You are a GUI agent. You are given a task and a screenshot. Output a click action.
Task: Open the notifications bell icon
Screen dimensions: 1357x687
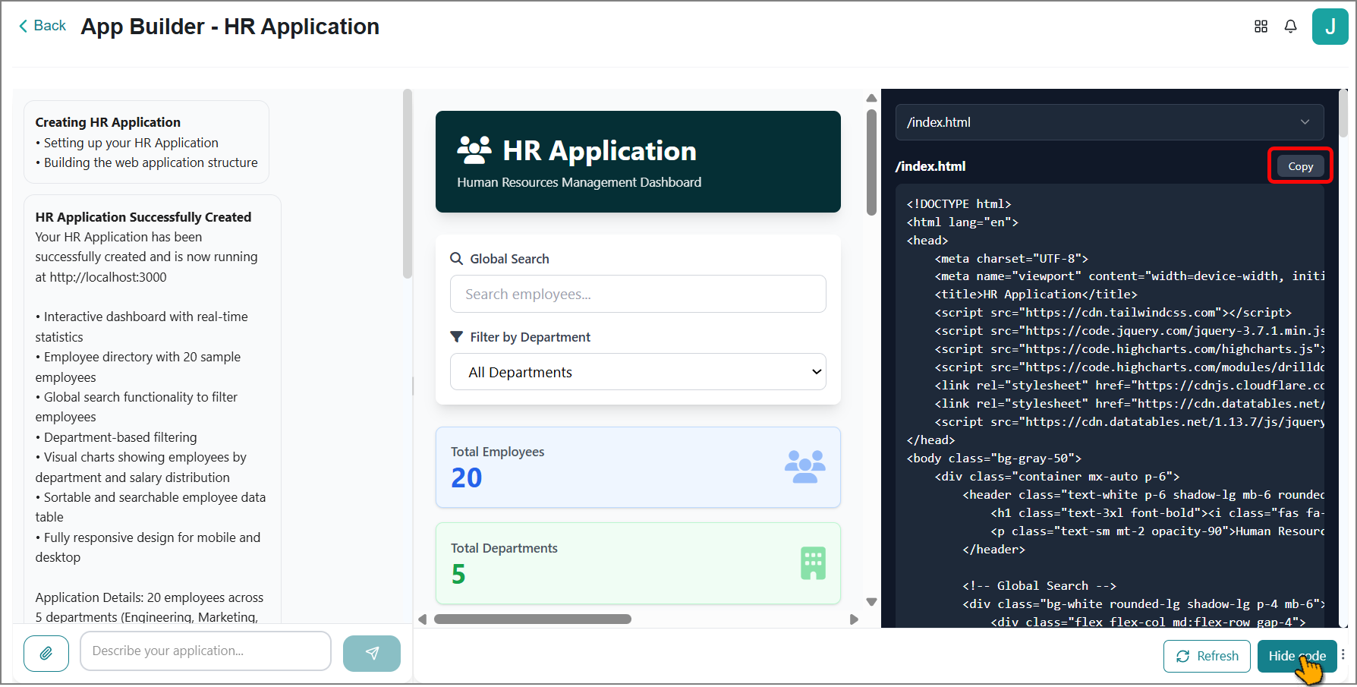click(1290, 27)
